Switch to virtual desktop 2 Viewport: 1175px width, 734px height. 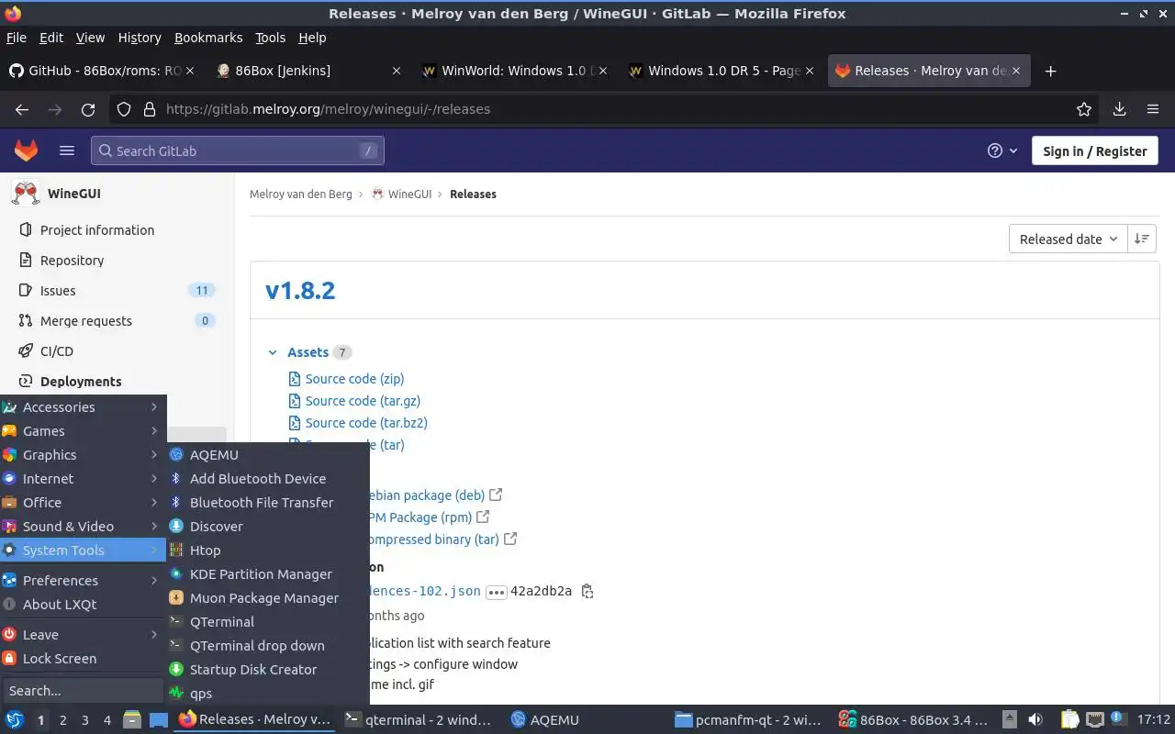(62, 720)
